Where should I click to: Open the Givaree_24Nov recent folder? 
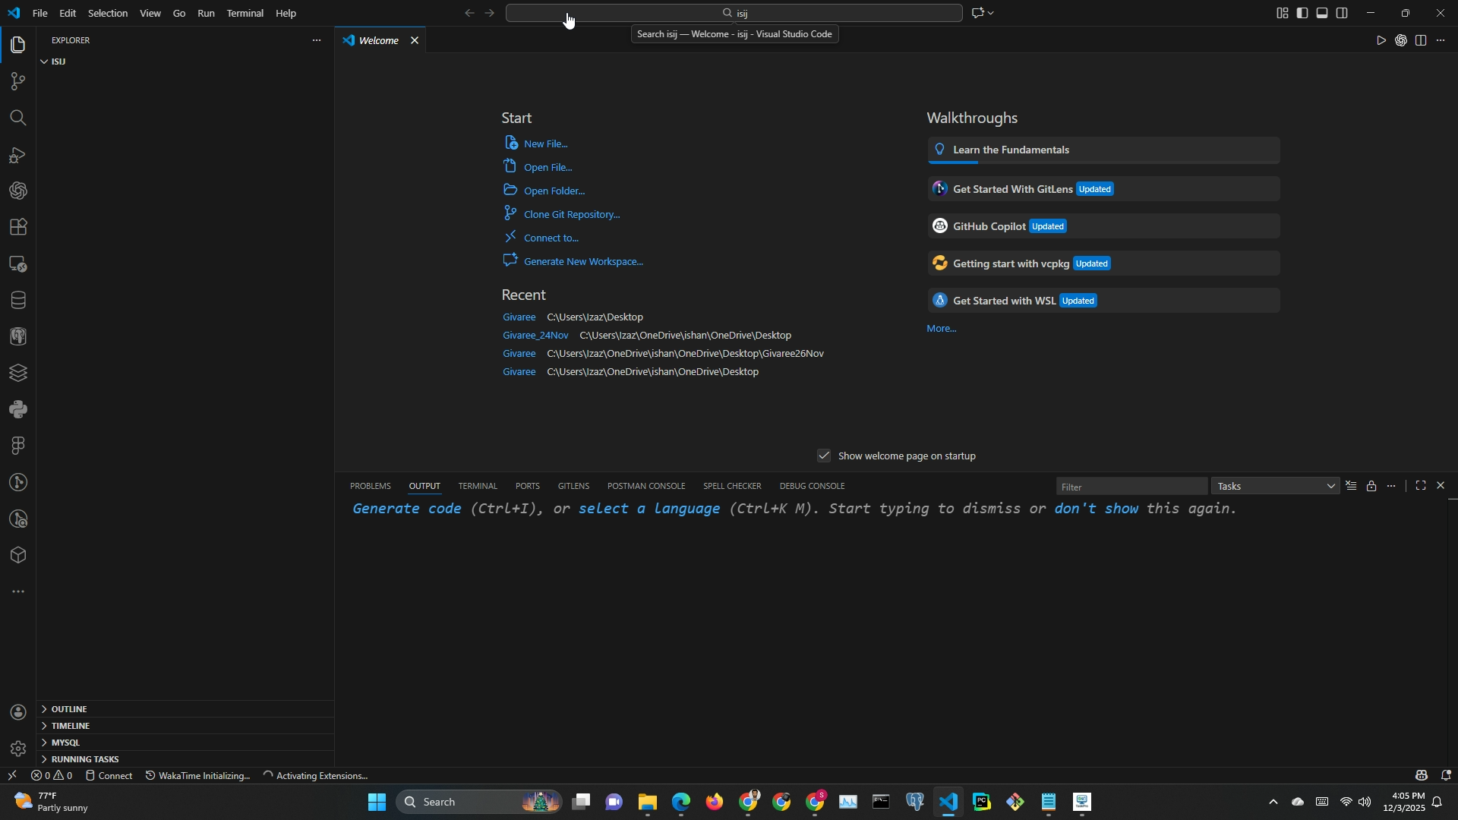click(x=535, y=336)
